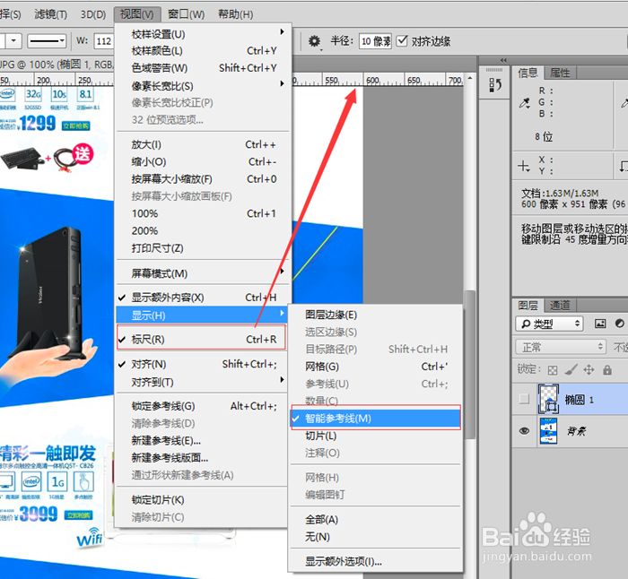Screen dimensions: 628x579
Task: Choose 显示额外选项(I)...
Action: coord(376,561)
